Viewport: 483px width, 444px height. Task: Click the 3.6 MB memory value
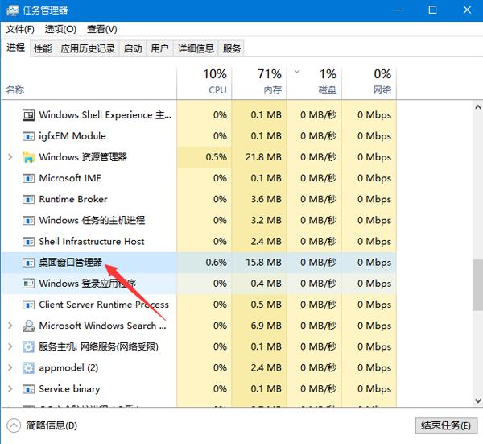[x=266, y=200]
